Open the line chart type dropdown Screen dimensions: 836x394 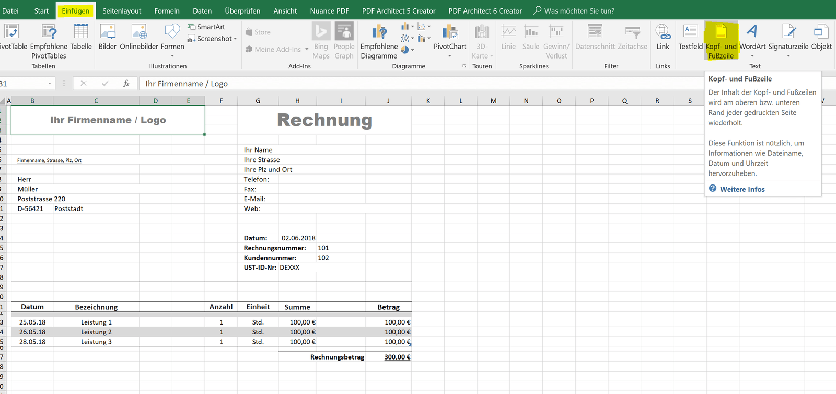[x=408, y=38]
